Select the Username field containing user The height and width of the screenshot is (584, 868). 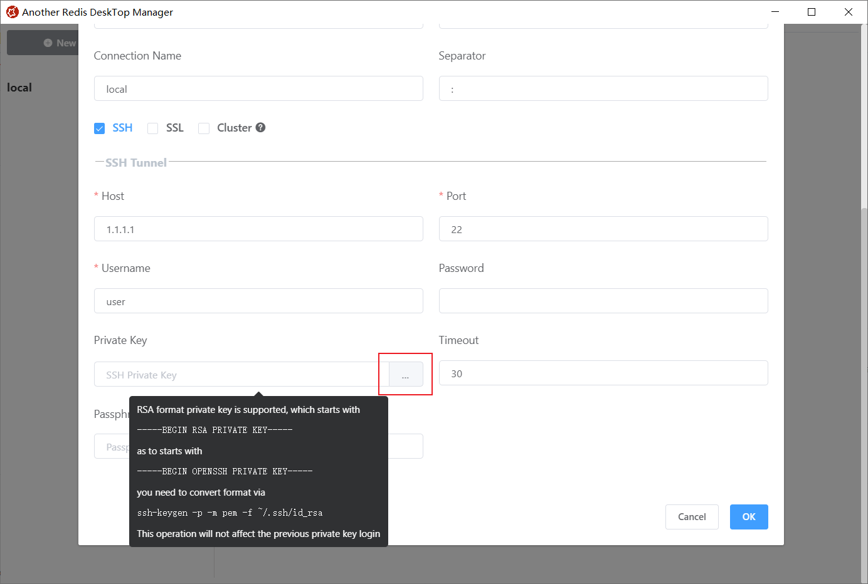click(x=258, y=301)
